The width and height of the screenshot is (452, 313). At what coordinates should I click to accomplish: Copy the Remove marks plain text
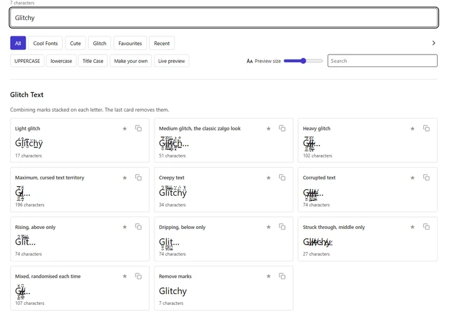pyautogui.click(x=282, y=276)
